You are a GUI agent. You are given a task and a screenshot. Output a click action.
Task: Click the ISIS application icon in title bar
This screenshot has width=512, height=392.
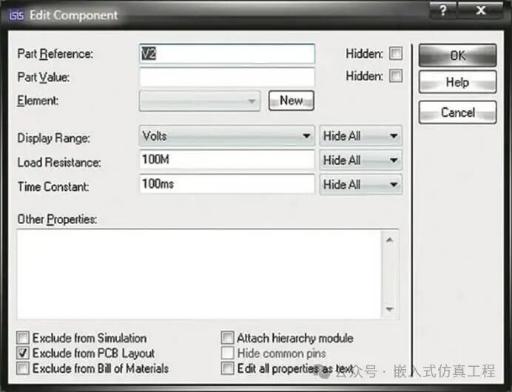(16, 15)
